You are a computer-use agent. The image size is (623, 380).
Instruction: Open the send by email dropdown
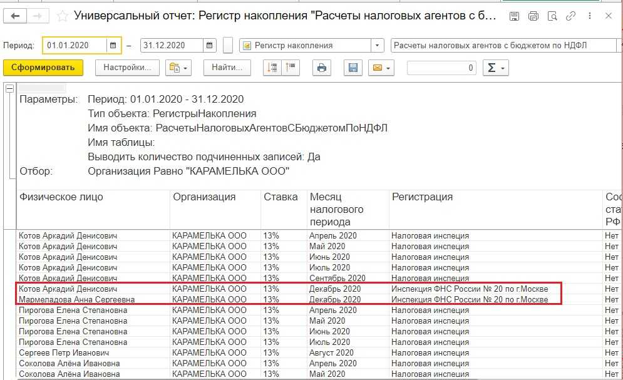(381, 68)
